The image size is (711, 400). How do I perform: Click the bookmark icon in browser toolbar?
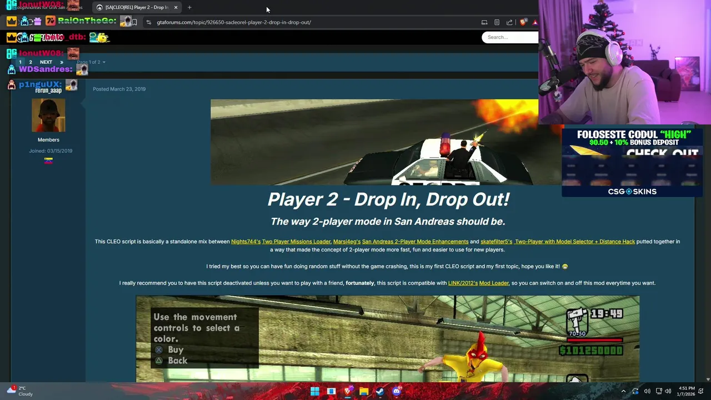[x=134, y=22]
